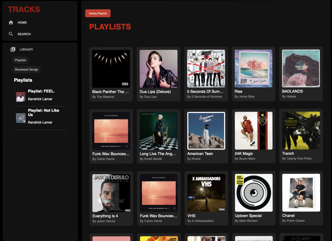Image resolution: width=332 pixels, height=241 pixels.
Task: Click the Library music collection icon
Action: [13, 49]
